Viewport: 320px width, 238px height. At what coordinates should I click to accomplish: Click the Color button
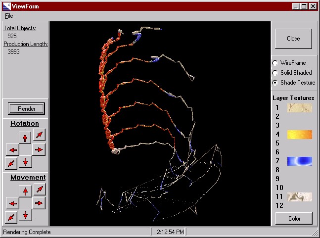[294, 219]
